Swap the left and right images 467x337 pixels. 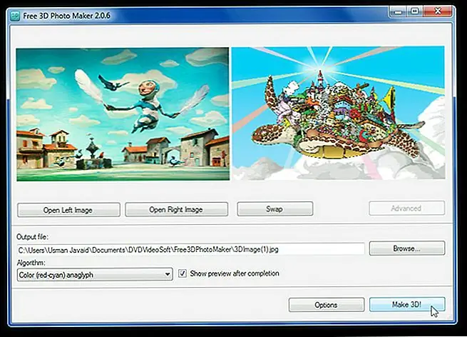[x=274, y=209]
